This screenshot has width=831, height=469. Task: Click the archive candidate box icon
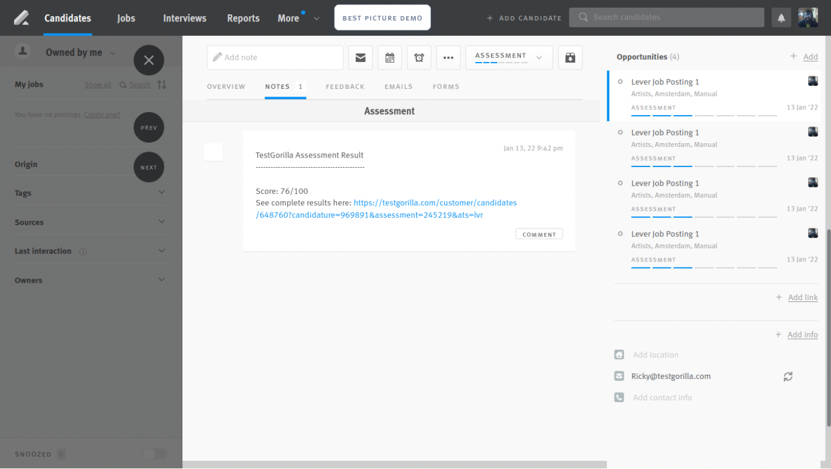click(x=570, y=57)
